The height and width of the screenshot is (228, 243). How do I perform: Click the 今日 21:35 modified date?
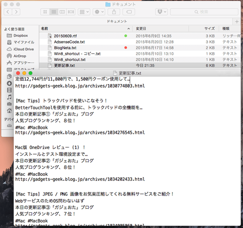pyautogui.click(x=145, y=65)
